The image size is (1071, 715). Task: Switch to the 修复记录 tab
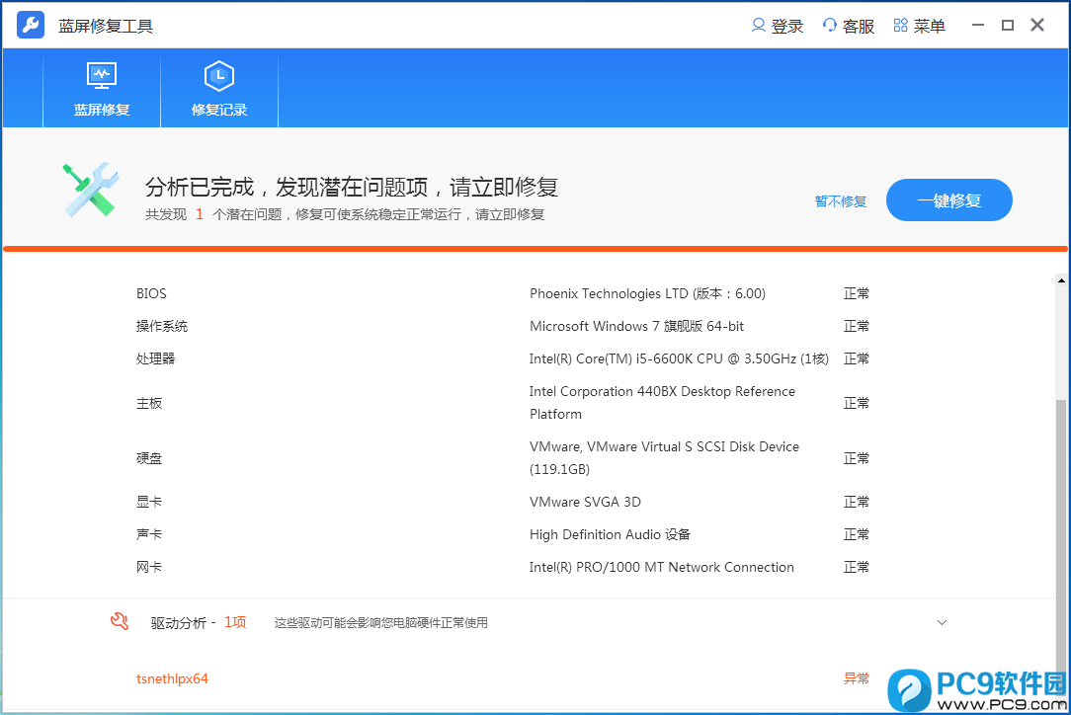219,88
